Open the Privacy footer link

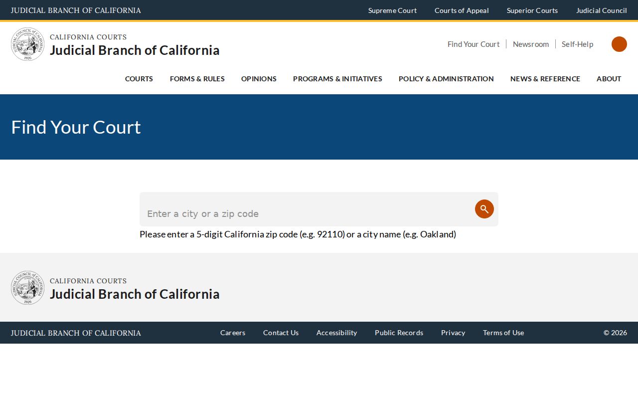point(453,333)
